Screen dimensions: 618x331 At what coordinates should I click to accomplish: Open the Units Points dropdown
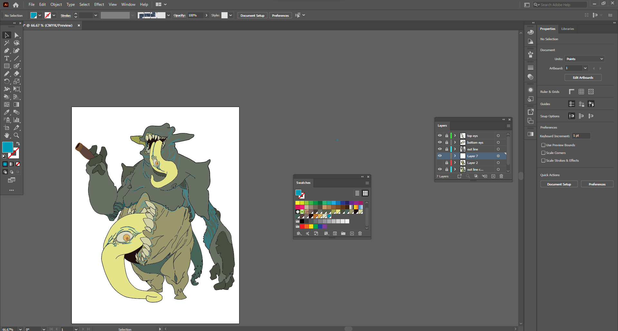(585, 59)
